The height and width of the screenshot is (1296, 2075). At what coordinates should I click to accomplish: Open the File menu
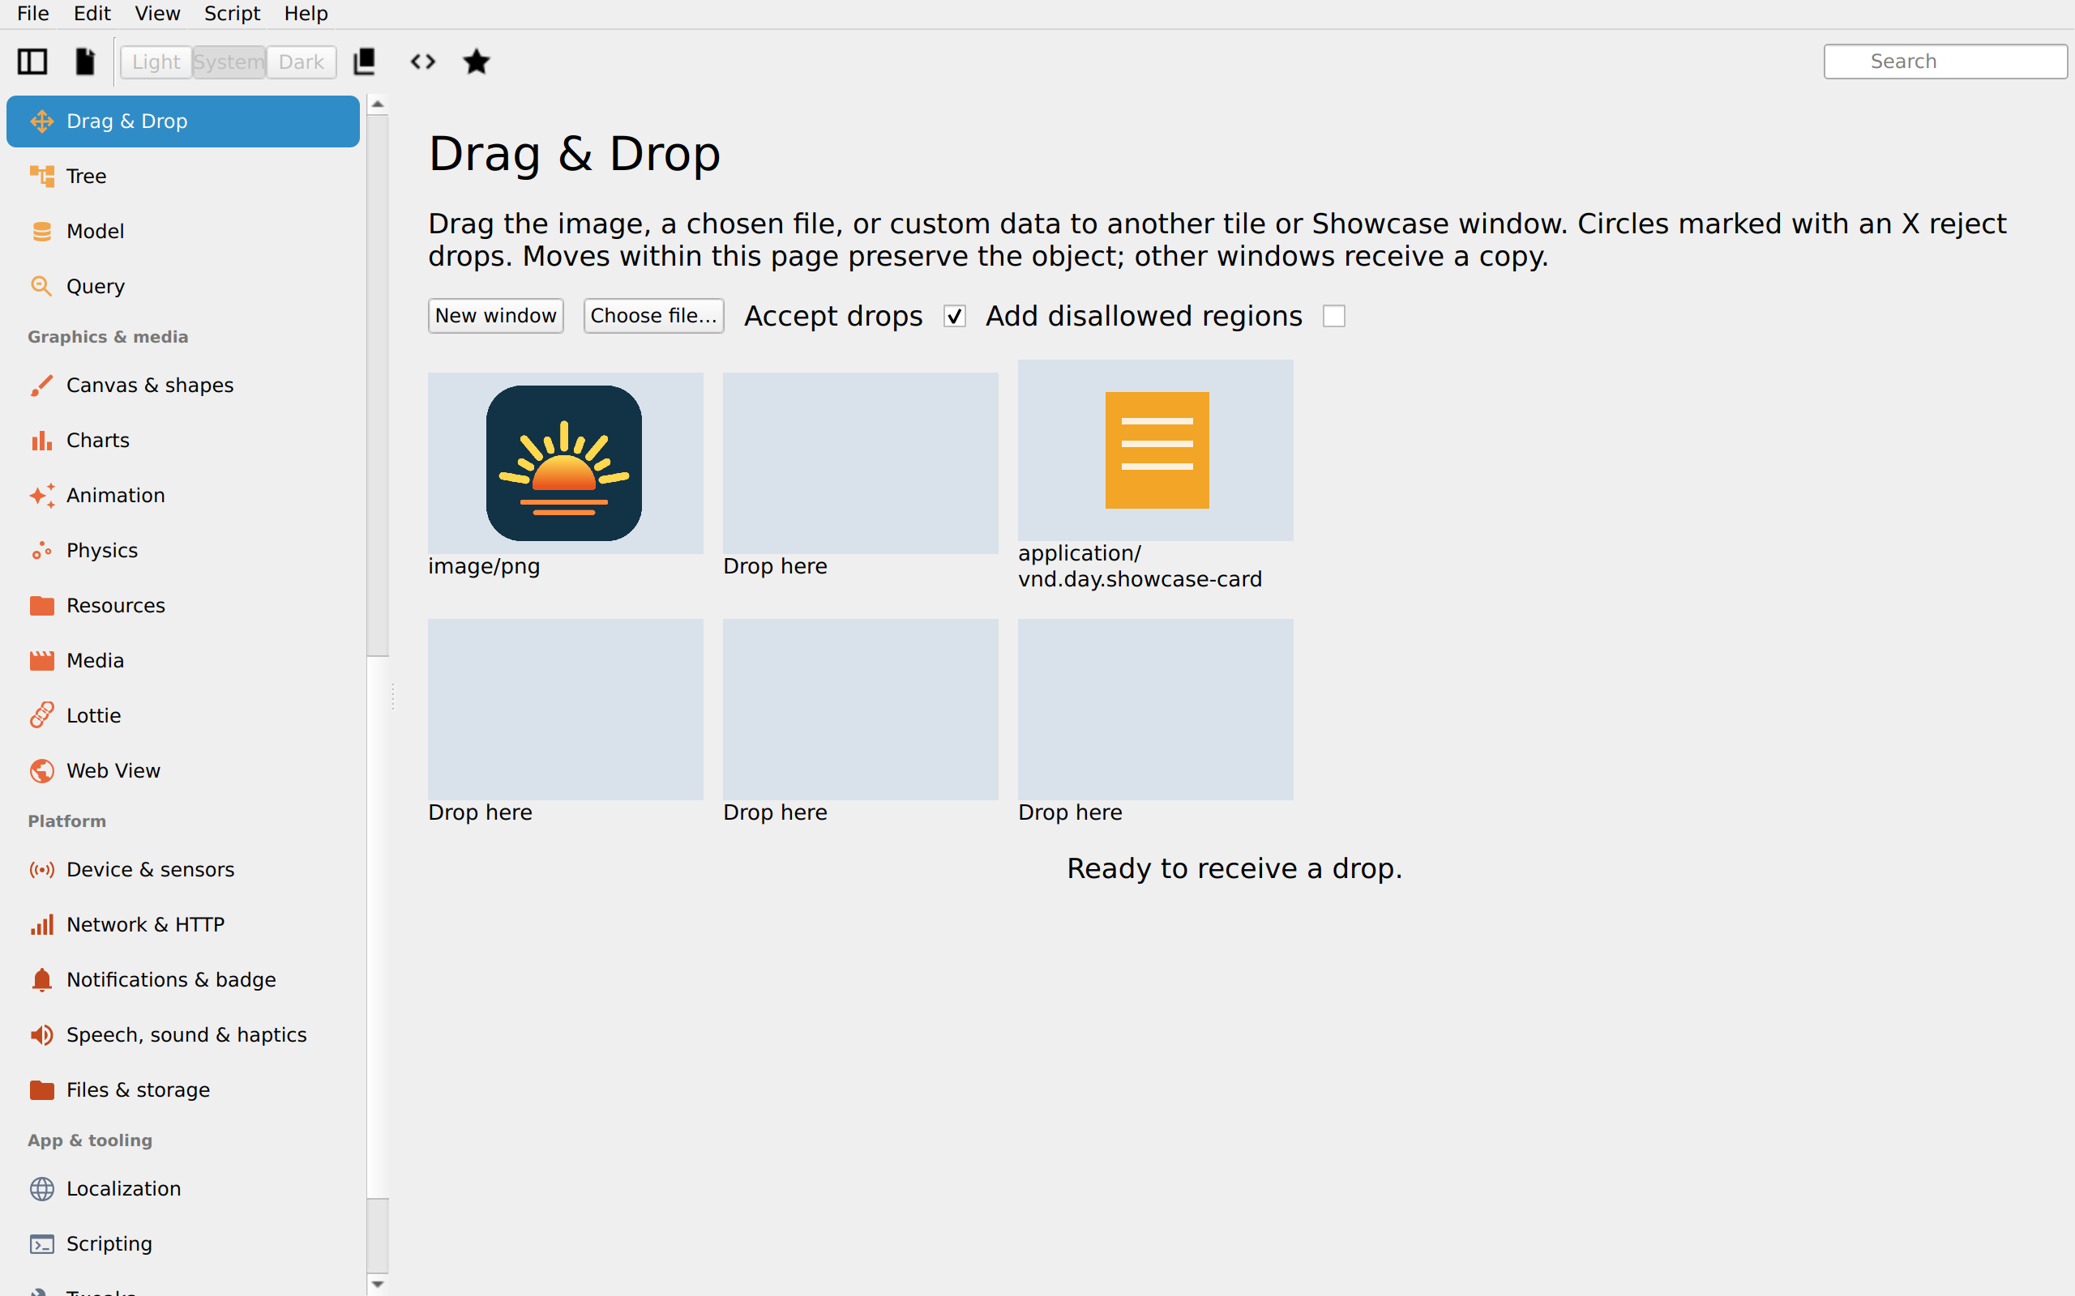[x=32, y=14]
